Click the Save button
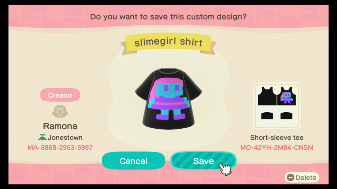Image resolution: width=337 pixels, height=189 pixels. [203, 161]
